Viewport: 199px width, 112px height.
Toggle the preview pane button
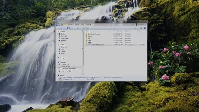[x=141, y=28]
